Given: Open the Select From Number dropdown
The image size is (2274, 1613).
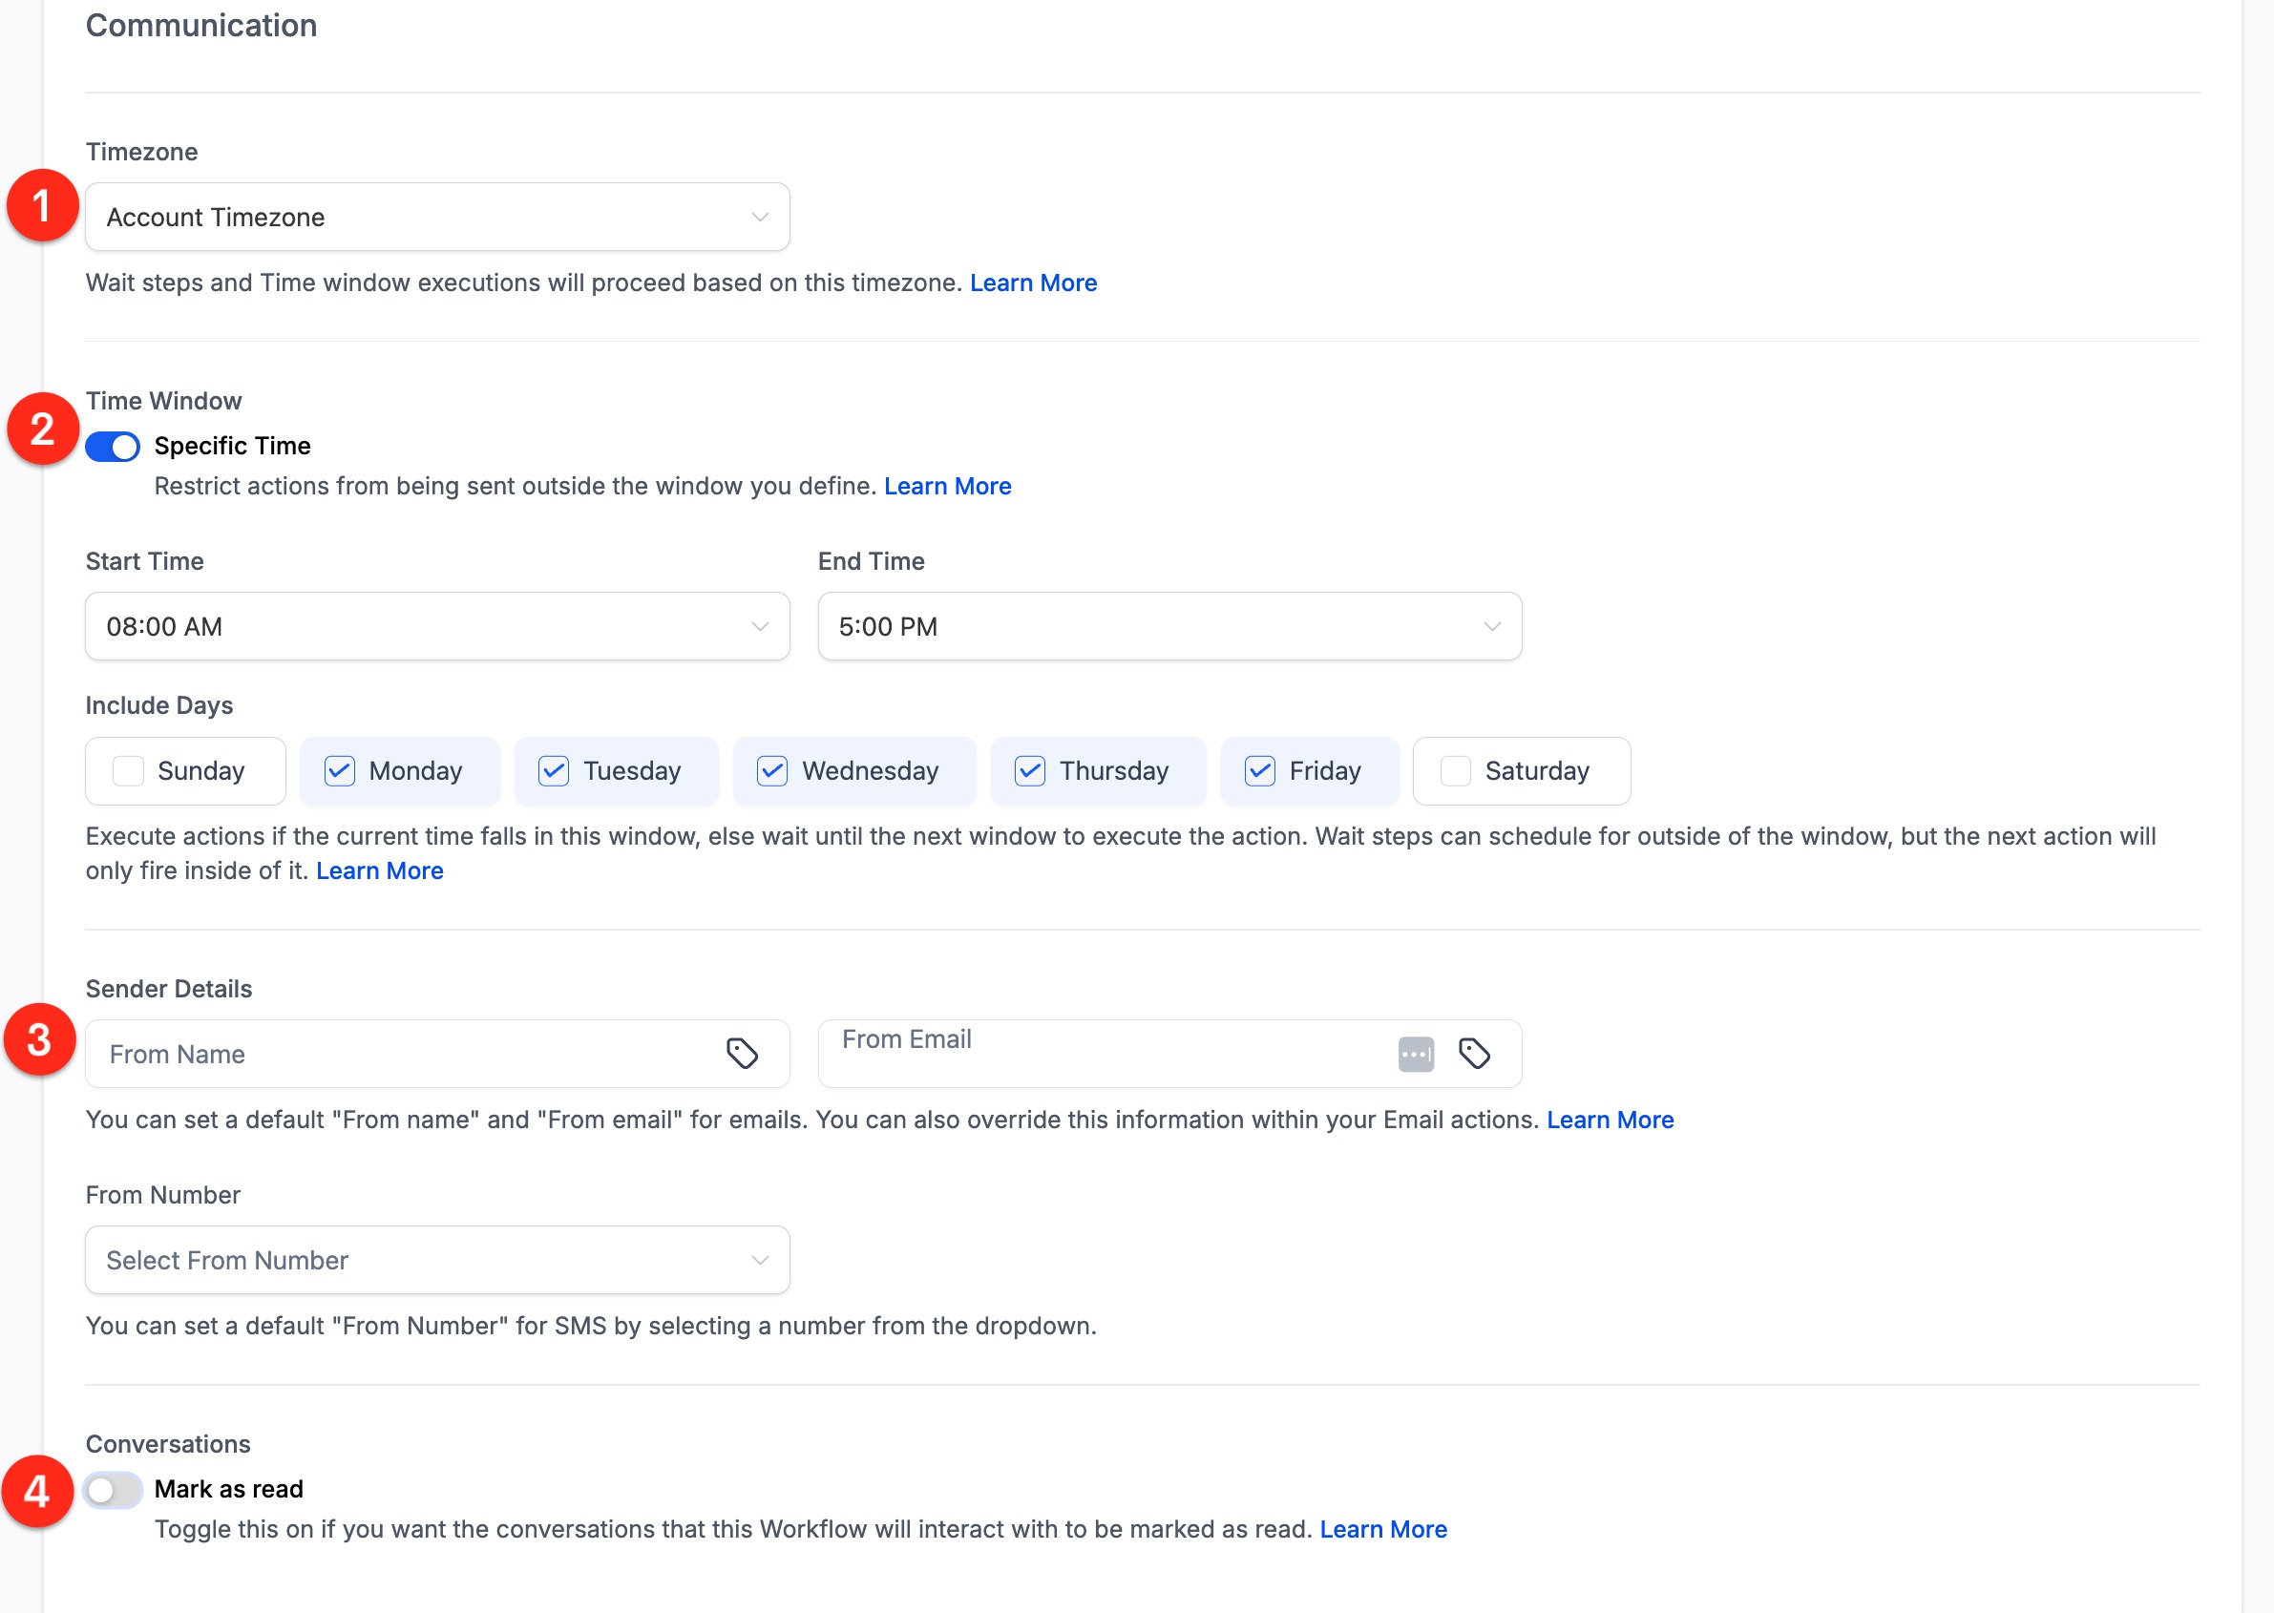Looking at the screenshot, I should point(437,1261).
